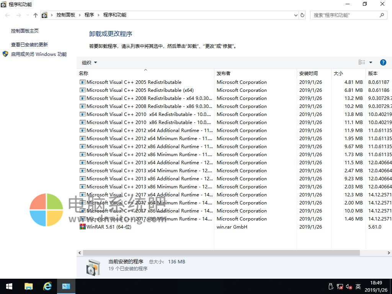
Task: Select Visual C++ 2010 x64 Redistributable entry
Action: (x=234, y=114)
